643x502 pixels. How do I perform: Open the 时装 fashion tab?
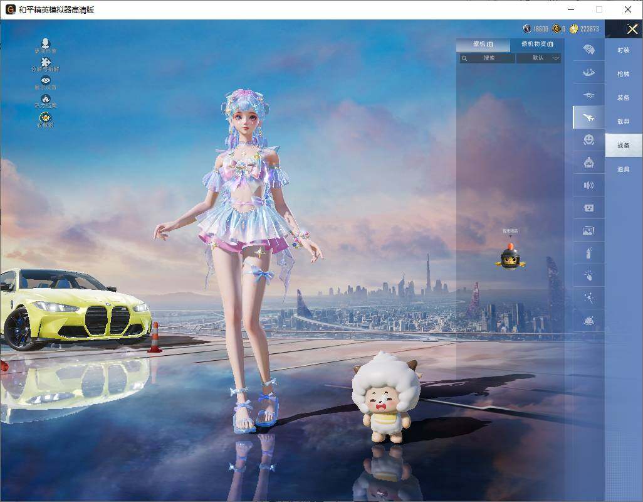pyautogui.click(x=624, y=50)
